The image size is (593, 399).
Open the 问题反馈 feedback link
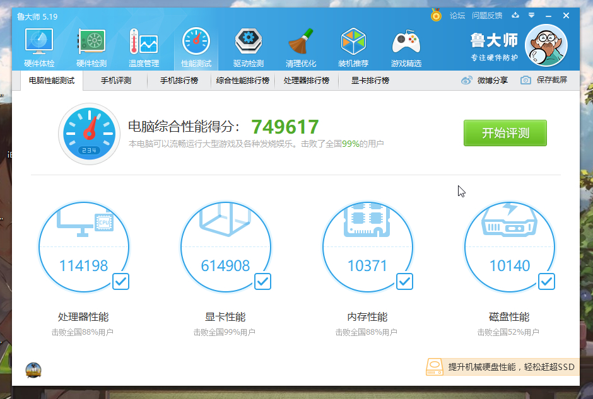click(x=487, y=16)
